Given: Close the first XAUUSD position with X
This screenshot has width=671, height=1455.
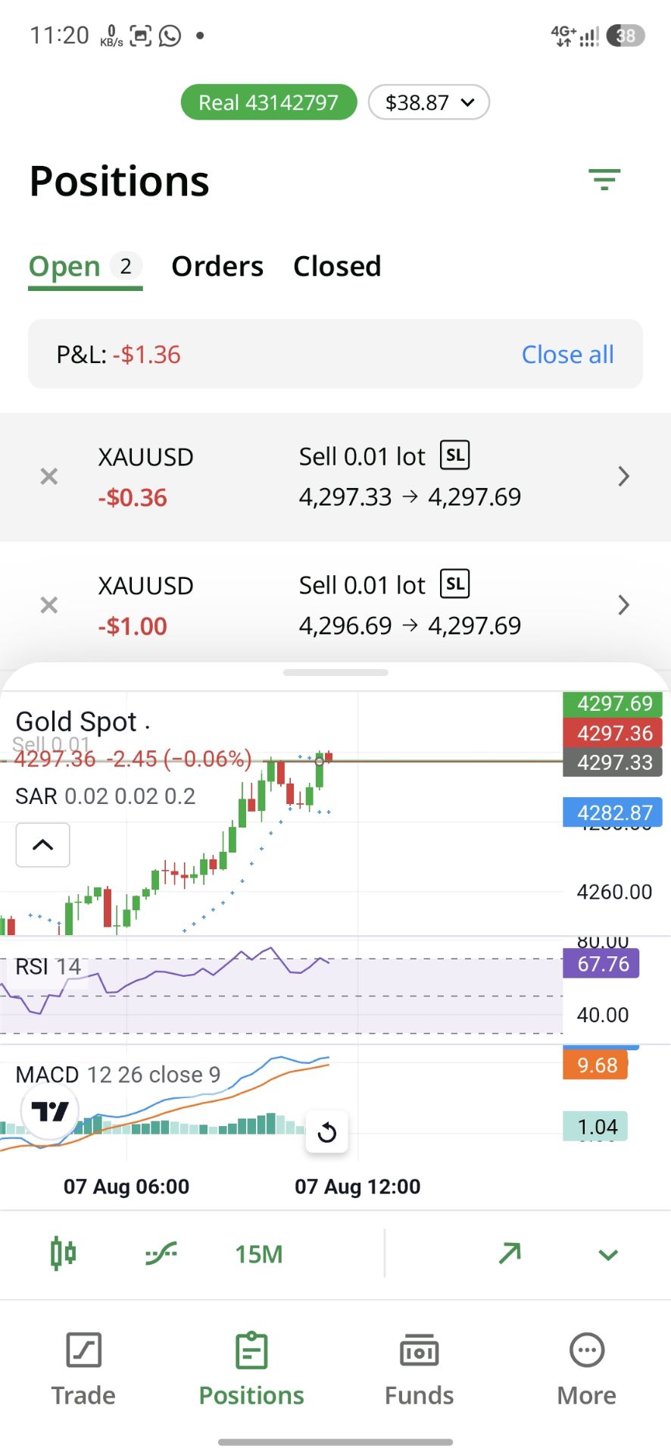Looking at the screenshot, I should point(49,477).
